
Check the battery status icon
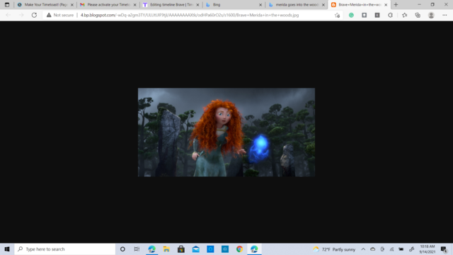pyautogui.click(x=401, y=249)
